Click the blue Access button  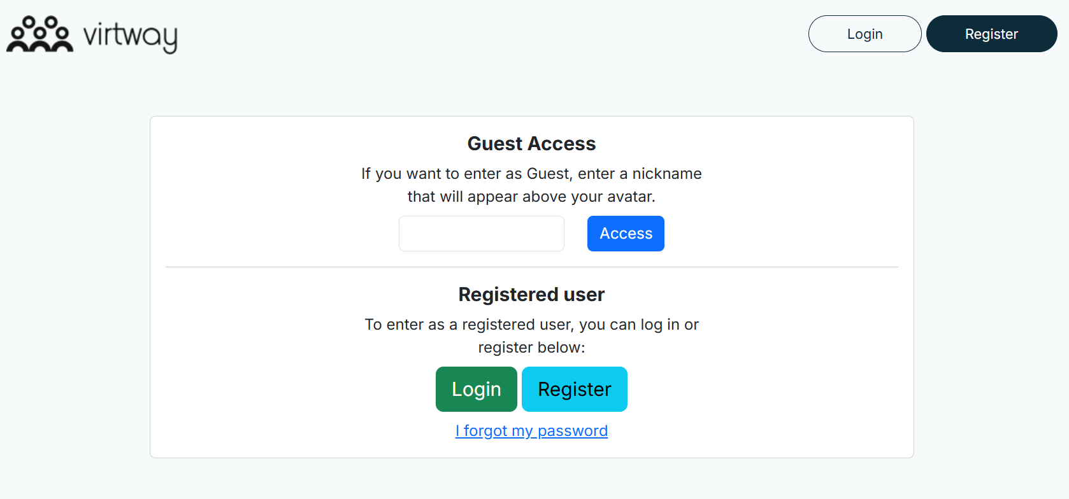tap(626, 234)
